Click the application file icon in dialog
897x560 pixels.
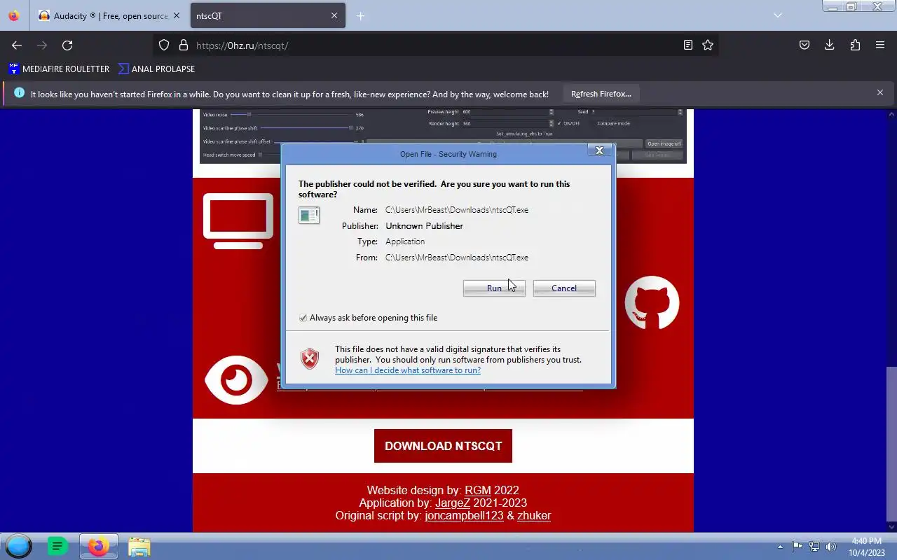(309, 215)
